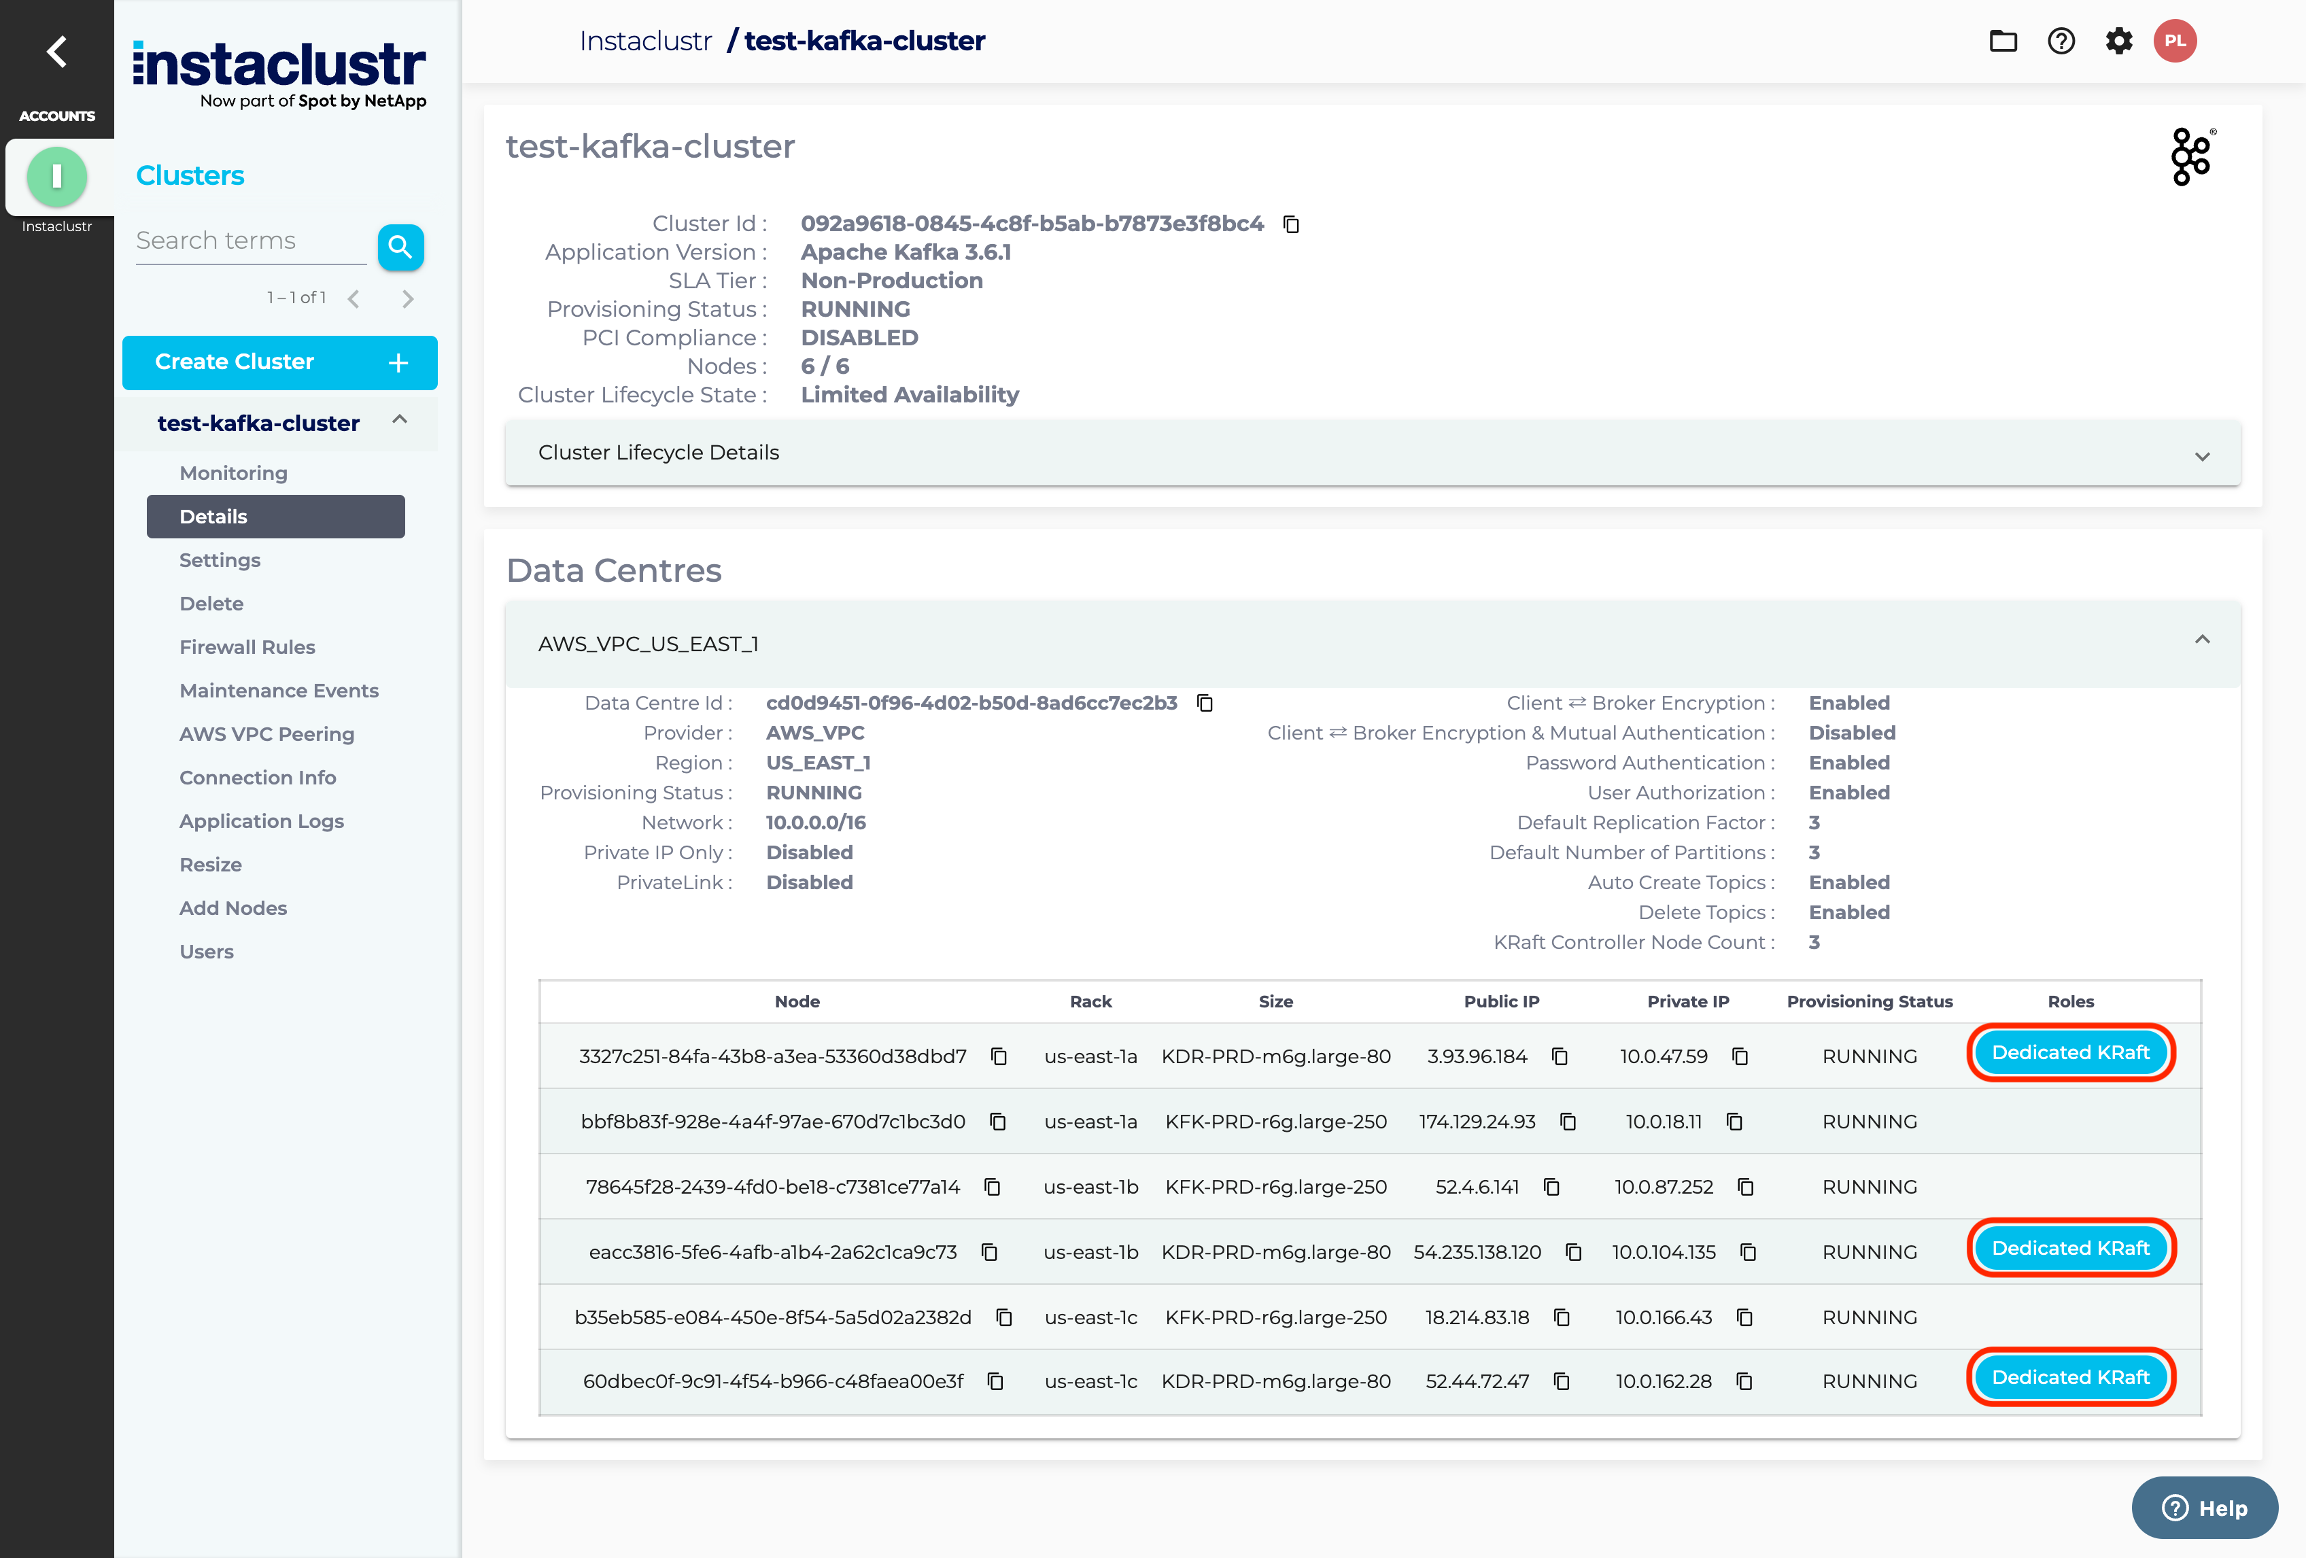The image size is (2306, 1558).
Task: Copy public IP 3.93.96.184
Action: pyautogui.click(x=1560, y=1056)
